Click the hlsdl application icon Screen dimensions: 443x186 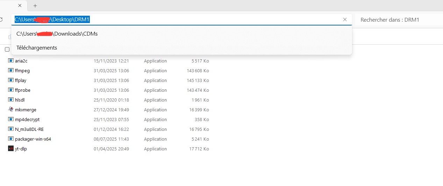[x=10, y=100]
